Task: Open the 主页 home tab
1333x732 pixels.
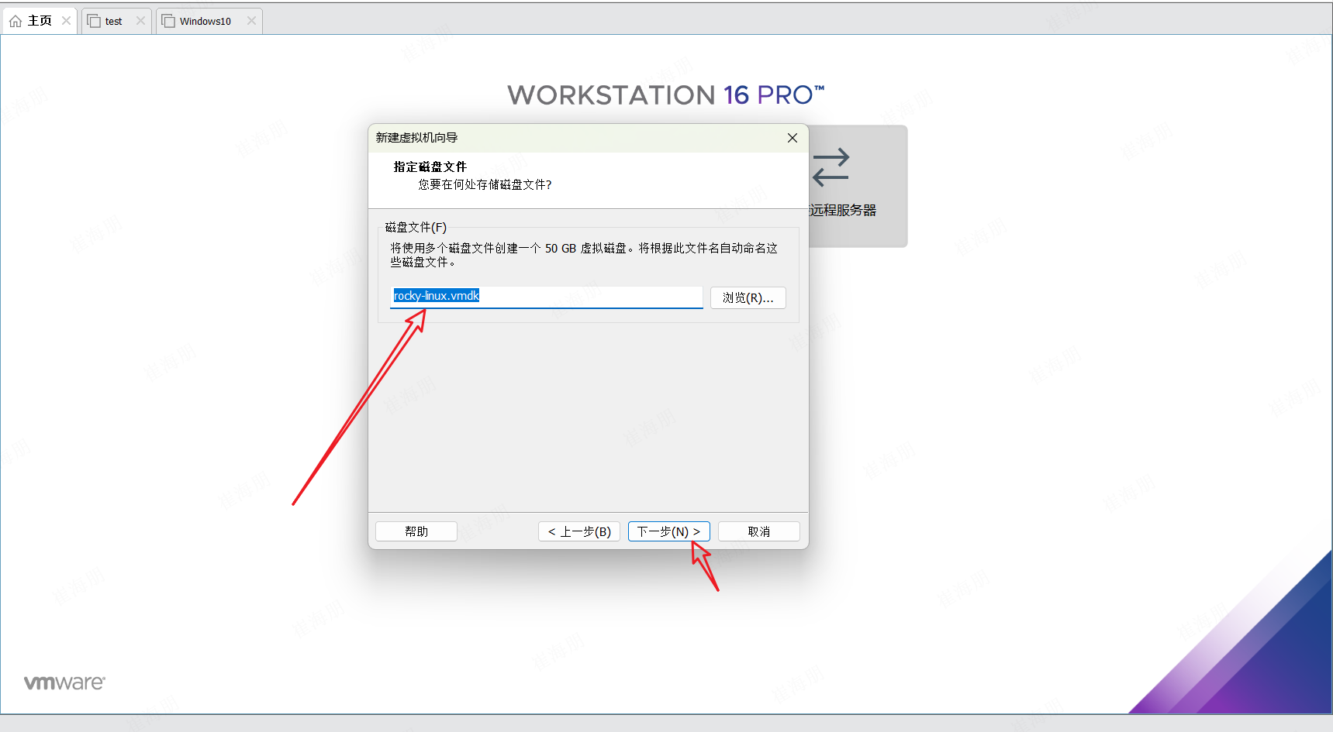Action: pyautogui.click(x=39, y=21)
